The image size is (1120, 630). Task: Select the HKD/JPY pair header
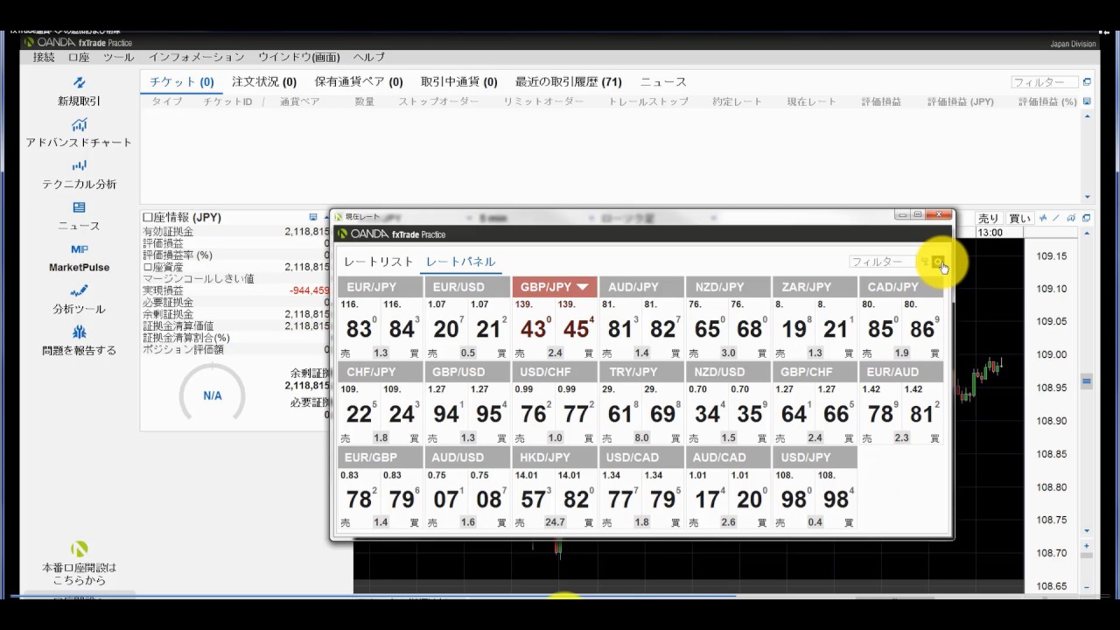(x=555, y=457)
